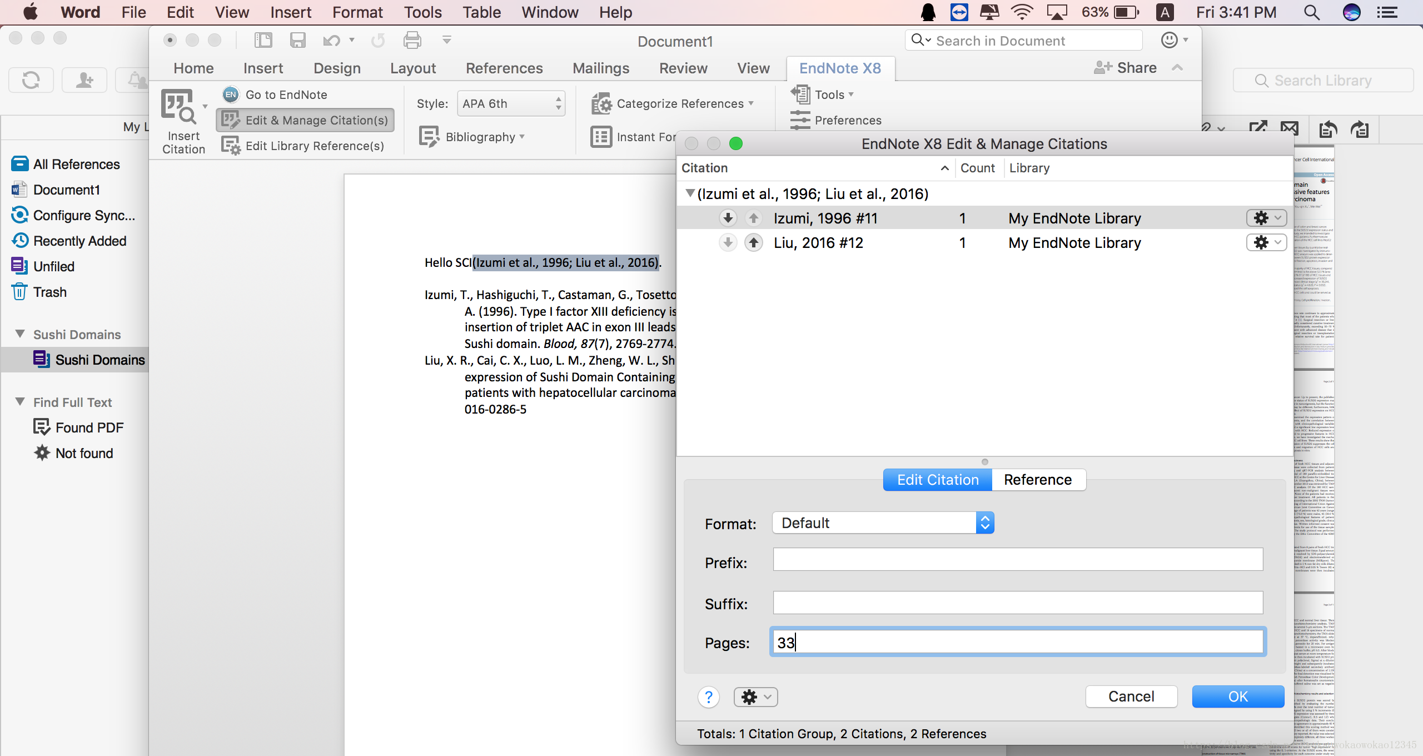Select the Not found group
1423x756 pixels.
[73, 453]
